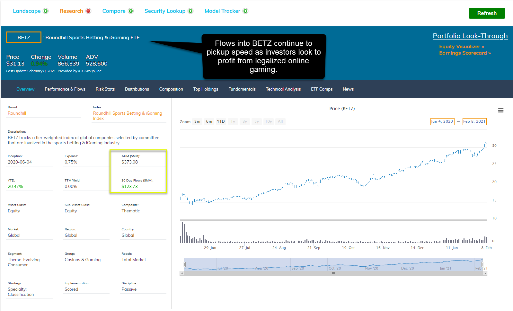
Task: Click the 30 Day Flows value $123.73
Action: (x=129, y=187)
